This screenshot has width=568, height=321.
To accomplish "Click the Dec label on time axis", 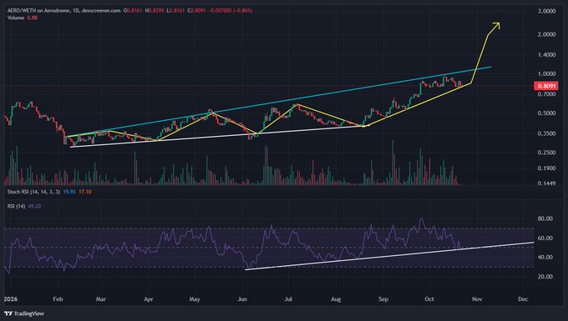I will point(523,299).
